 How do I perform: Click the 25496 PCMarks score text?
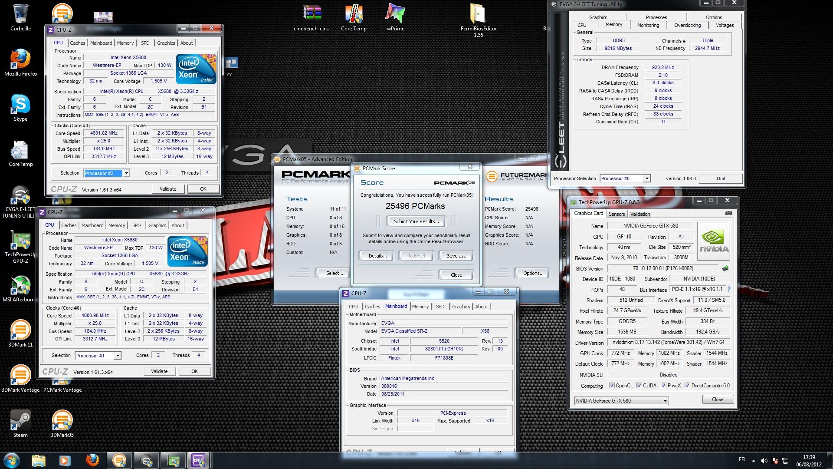(415, 206)
